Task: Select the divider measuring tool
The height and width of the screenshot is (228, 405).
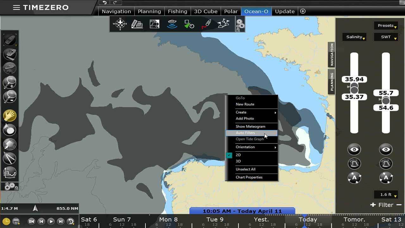Action: (9, 158)
